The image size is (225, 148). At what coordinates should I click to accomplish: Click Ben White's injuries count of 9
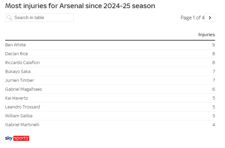point(213,45)
